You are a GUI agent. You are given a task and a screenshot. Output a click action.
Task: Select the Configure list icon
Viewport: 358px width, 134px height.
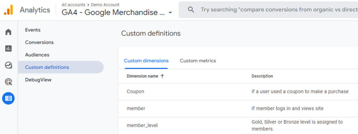point(8,98)
